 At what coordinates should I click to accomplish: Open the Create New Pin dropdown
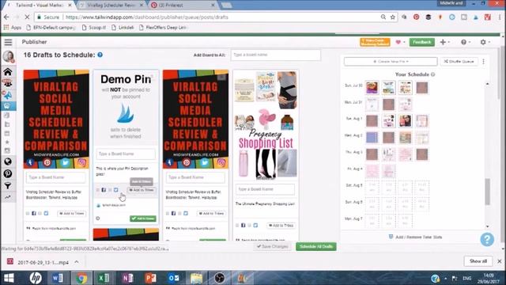(x=391, y=62)
